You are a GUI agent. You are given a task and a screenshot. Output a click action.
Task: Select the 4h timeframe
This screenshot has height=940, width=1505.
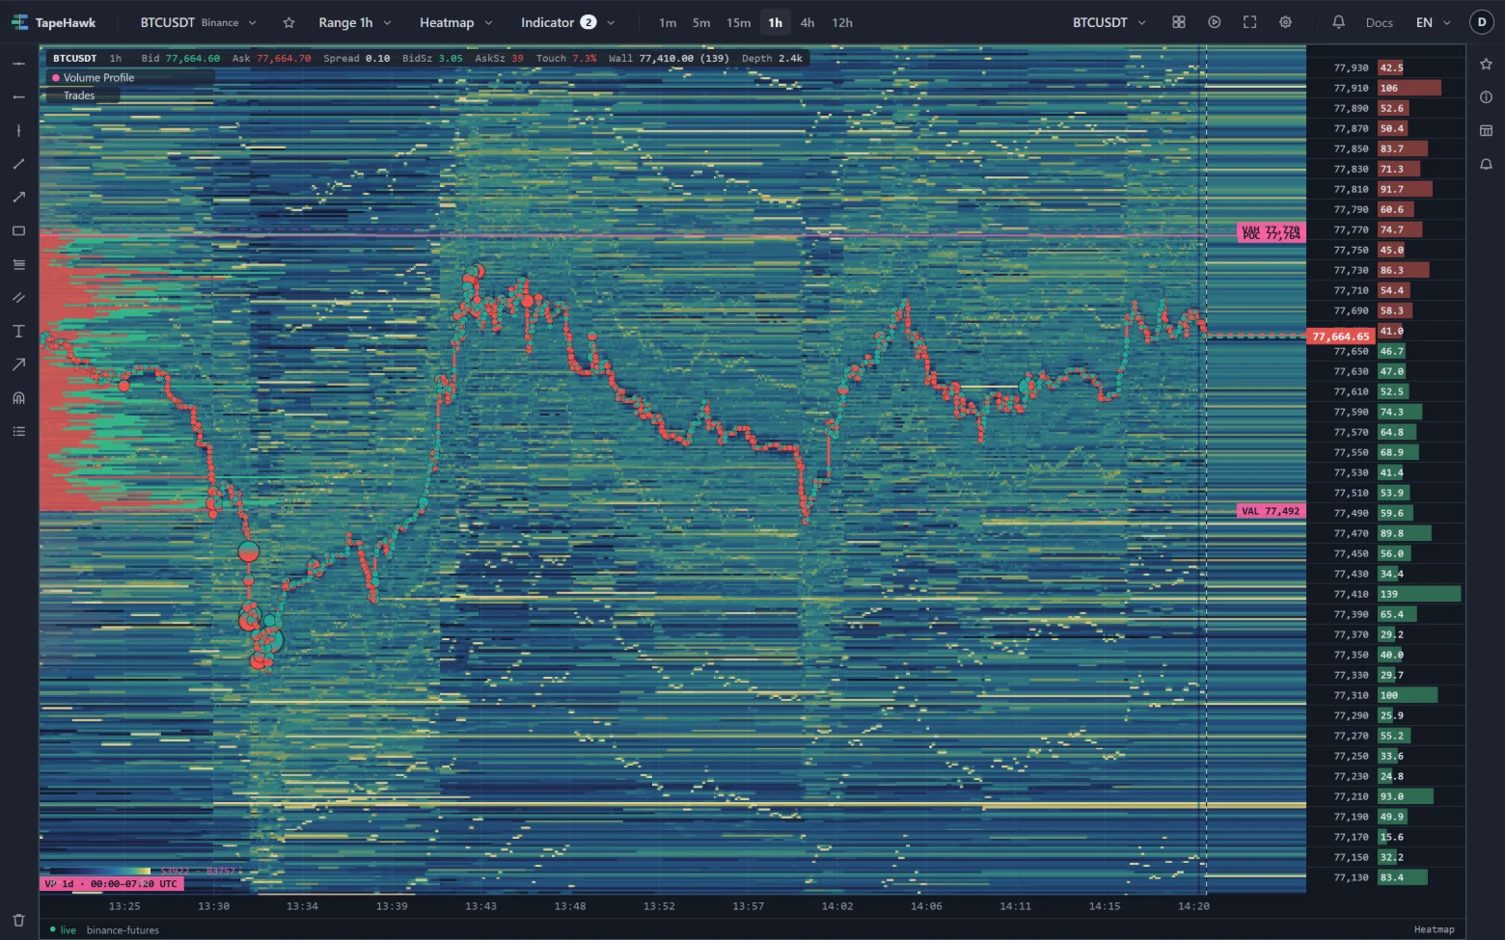tap(807, 22)
